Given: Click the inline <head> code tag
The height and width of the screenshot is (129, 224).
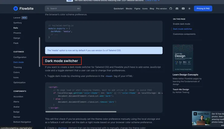Looking at the screenshot, I should click(109, 76).
